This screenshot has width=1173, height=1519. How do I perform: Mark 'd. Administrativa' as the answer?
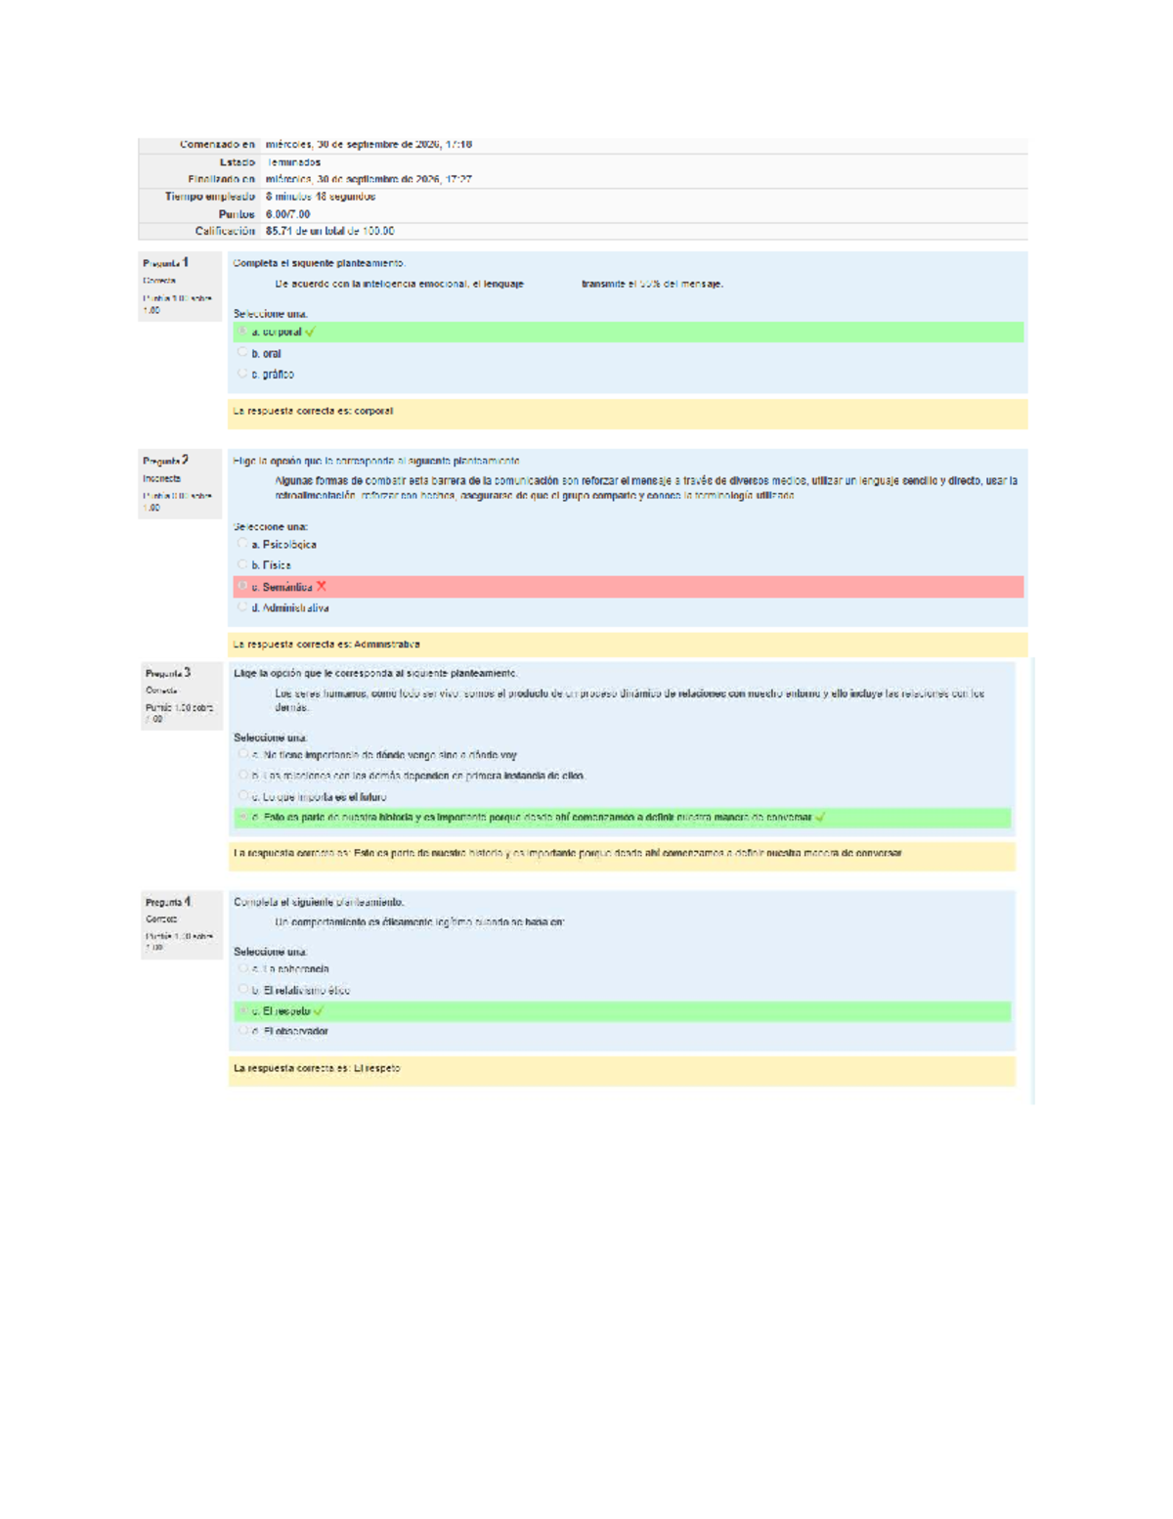242,607
